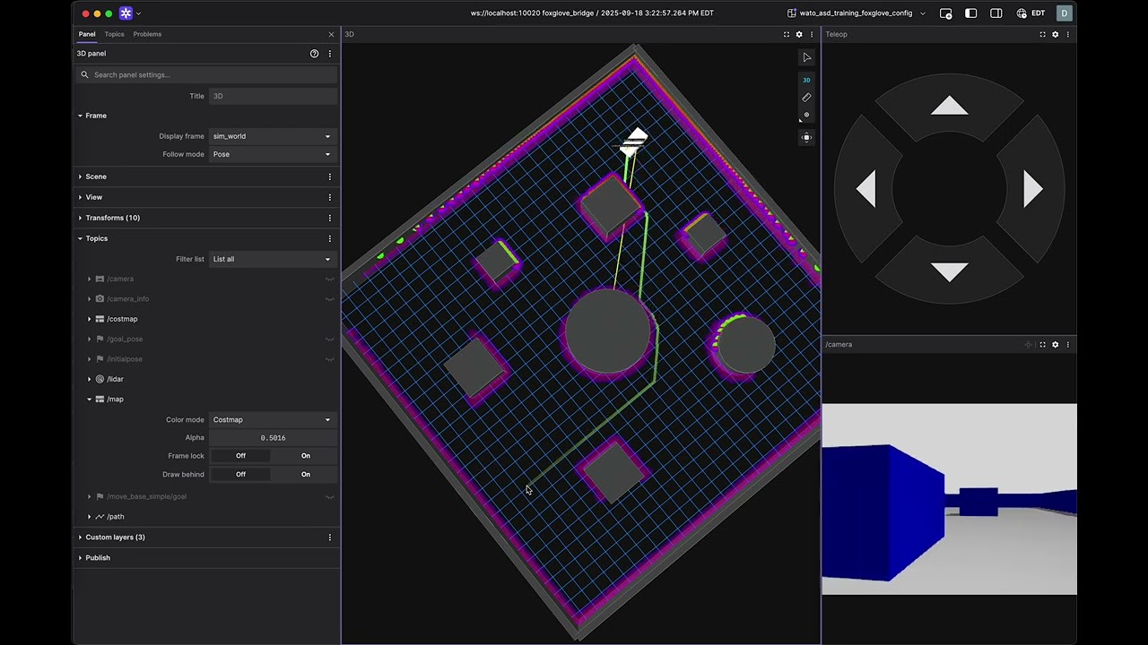The width and height of the screenshot is (1148, 645).
Task: Show the /initialpose topic visibility
Action: coord(330,359)
